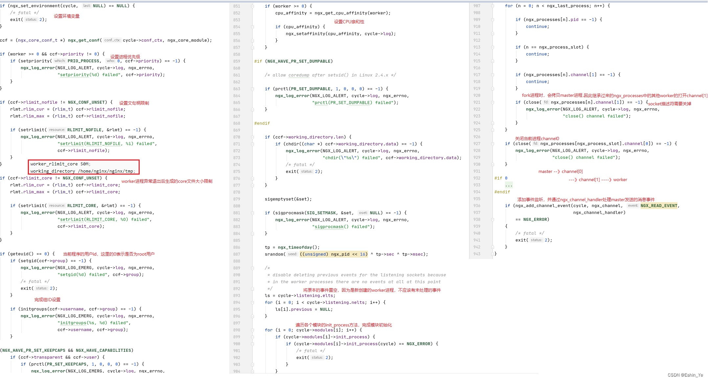Click 'ngx_timeofday()' on line 886
Image resolution: width=708 pixels, height=380 pixels.
coord(299,247)
